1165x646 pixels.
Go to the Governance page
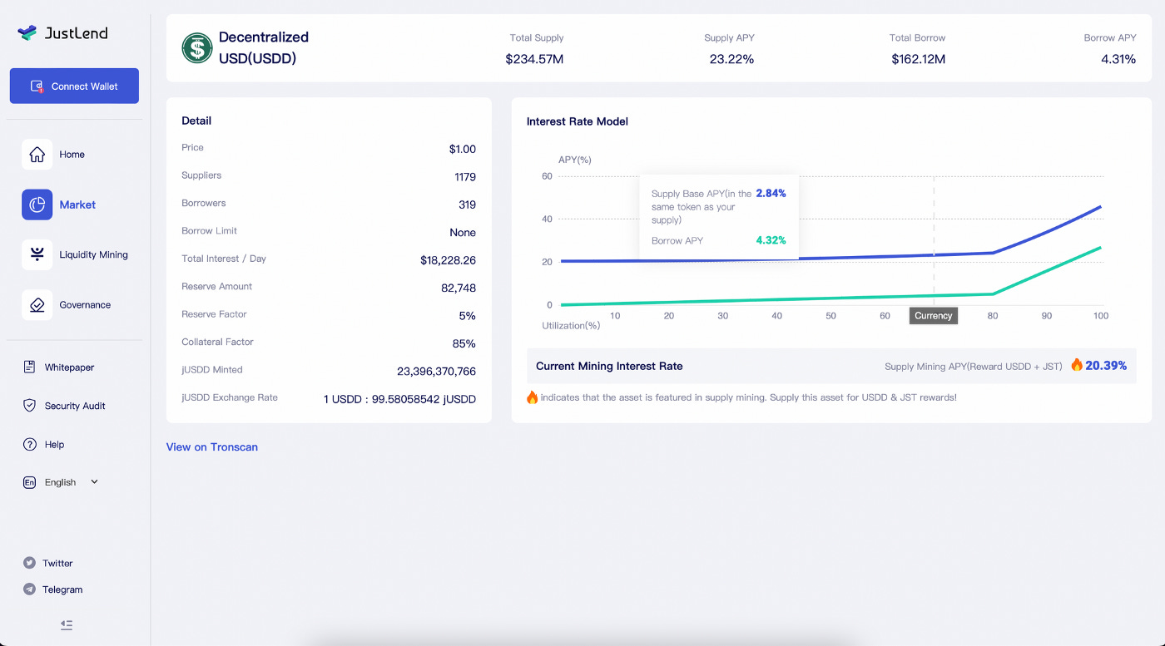click(x=85, y=305)
